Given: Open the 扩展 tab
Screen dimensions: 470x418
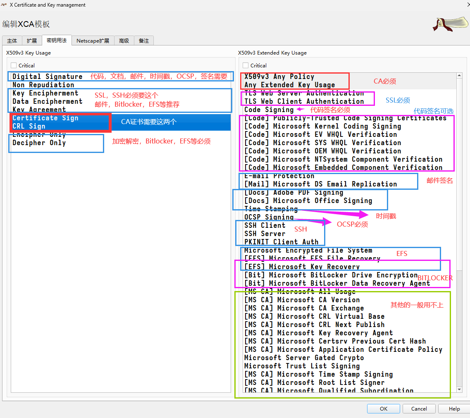Looking at the screenshot, I should click(x=32, y=41).
